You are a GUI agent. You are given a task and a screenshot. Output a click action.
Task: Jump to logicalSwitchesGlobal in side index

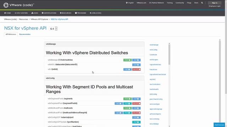157,74
